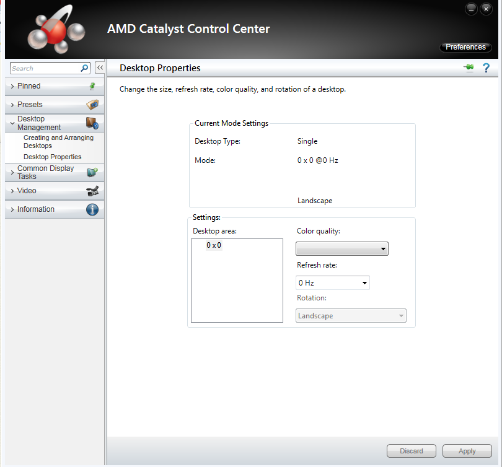Click Landscape text in Current Mode Settings
This screenshot has width=502, height=467.
tap(315, 201)
